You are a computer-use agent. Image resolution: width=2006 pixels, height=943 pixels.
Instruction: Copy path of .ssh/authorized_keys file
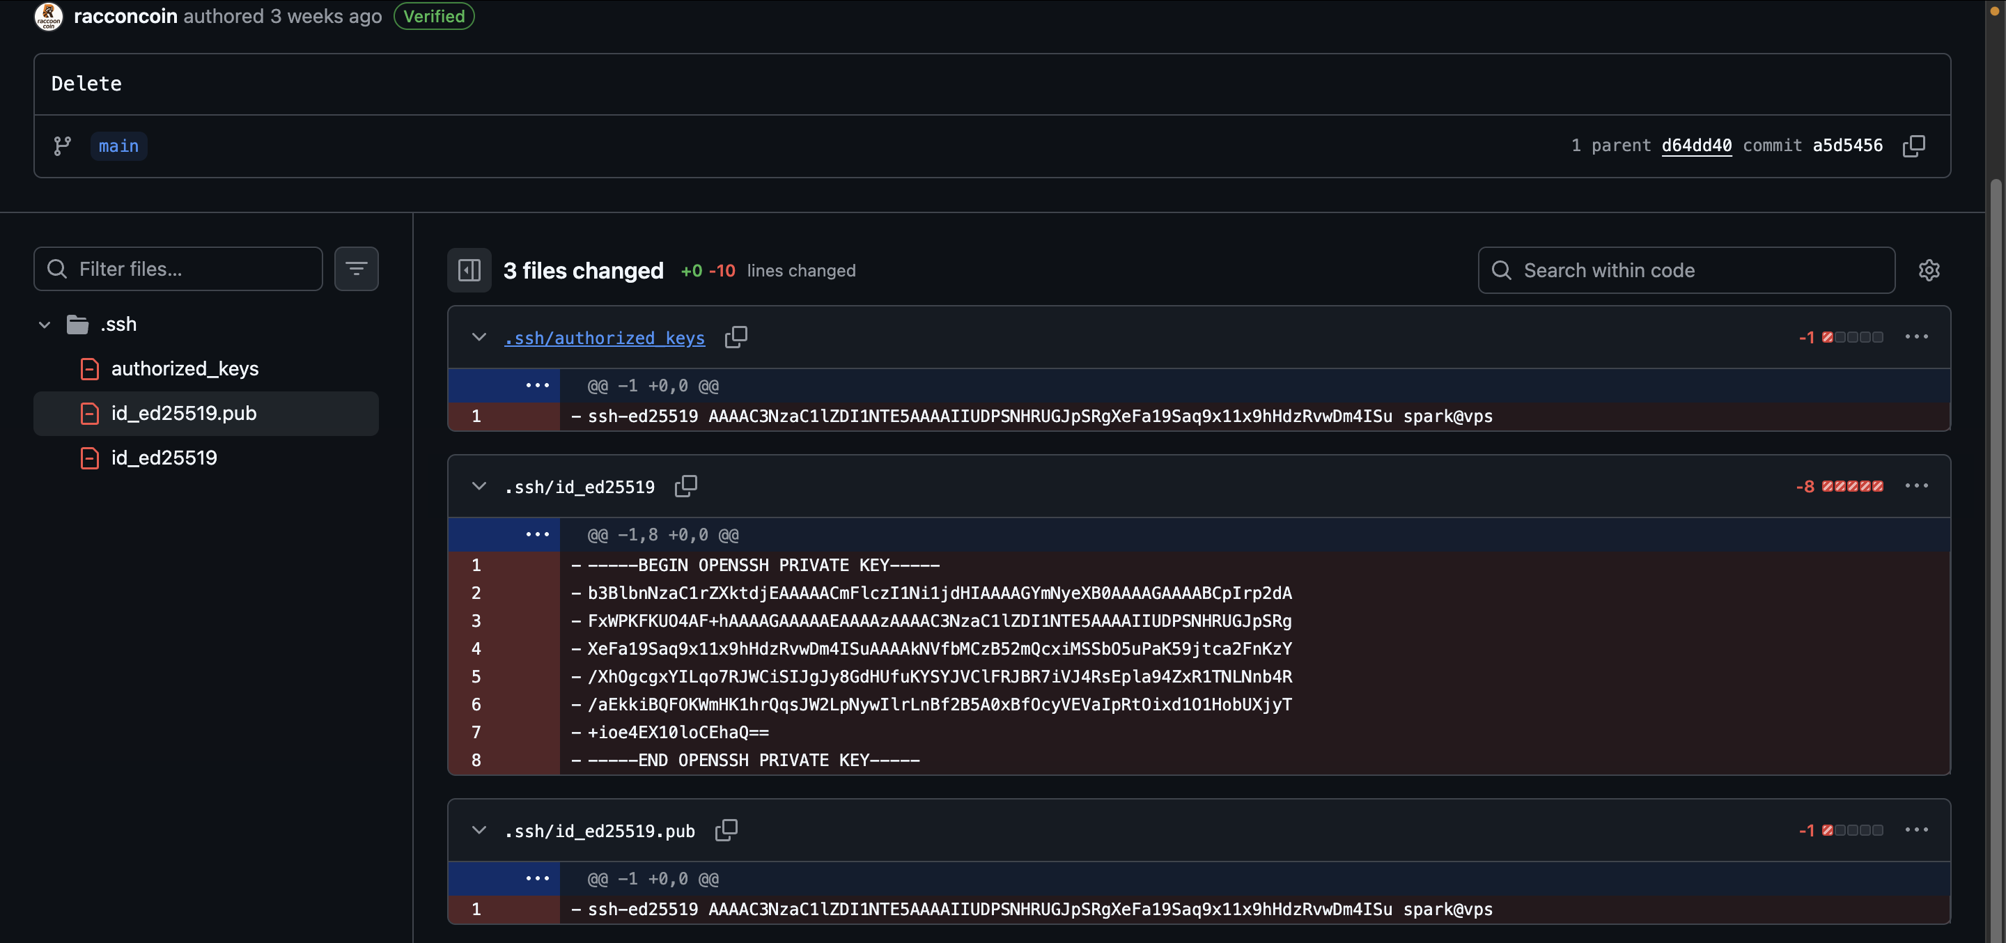[x=735, y=337]
